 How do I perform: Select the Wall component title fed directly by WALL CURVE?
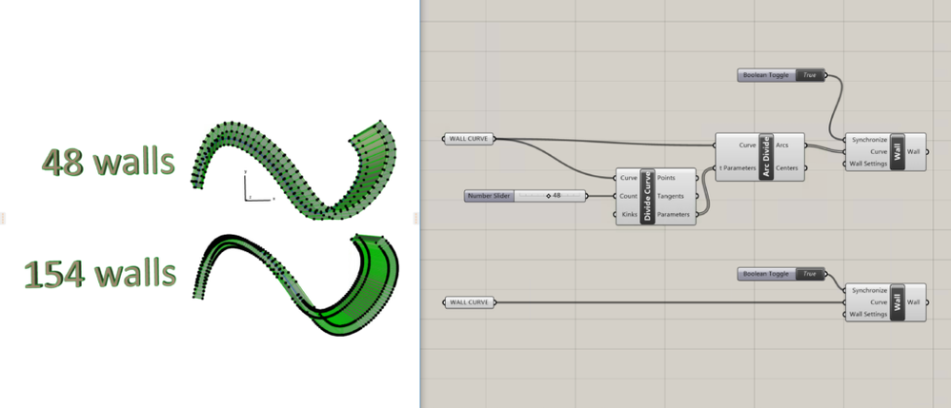pyautogui.click(x=897, y=302)
